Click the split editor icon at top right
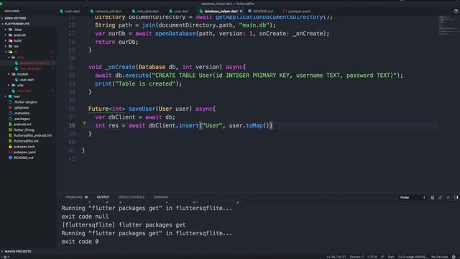The height and width of the screenshot is (259, 460). pos(456,12)
